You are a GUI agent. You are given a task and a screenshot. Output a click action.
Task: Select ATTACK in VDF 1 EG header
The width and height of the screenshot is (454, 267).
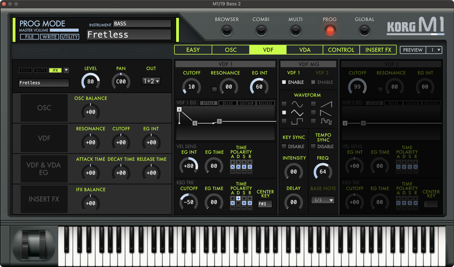[x=209, y=103]
